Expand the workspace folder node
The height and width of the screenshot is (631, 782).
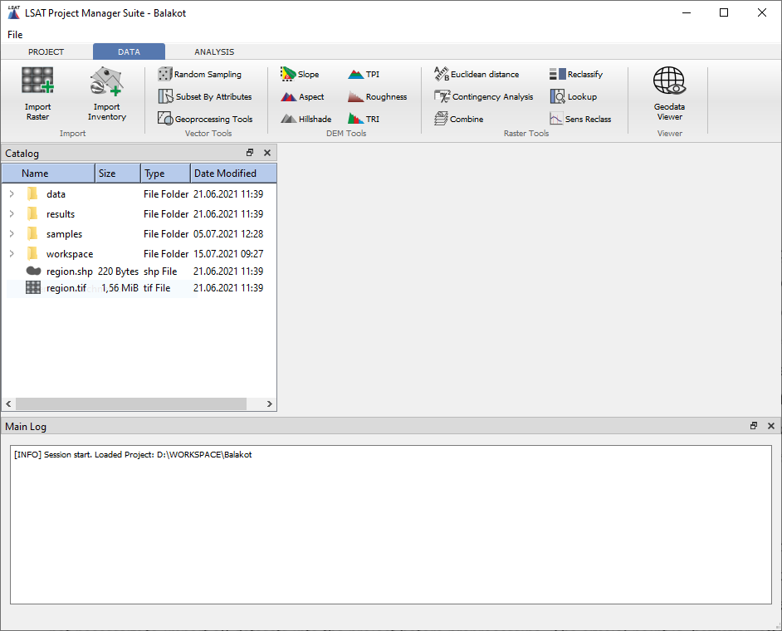click(x=12, y=254)
